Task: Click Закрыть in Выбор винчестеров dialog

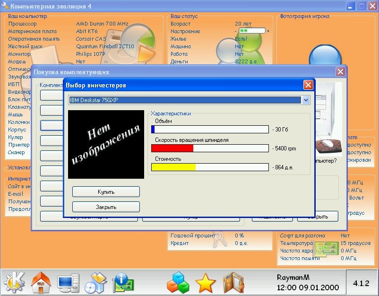Action: (x=106, y=207)
